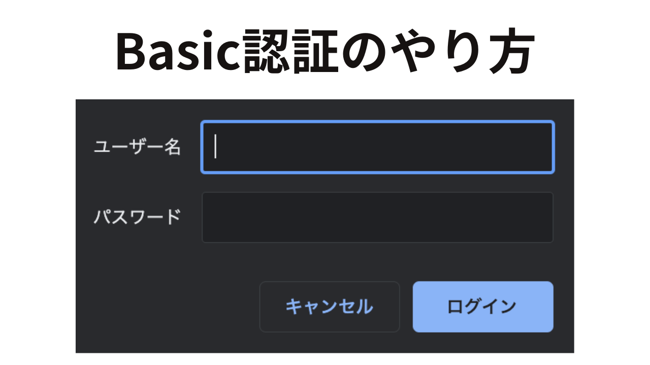Activate the password entry box
This screenshot has width=650, height=365.
pos(377,217)
